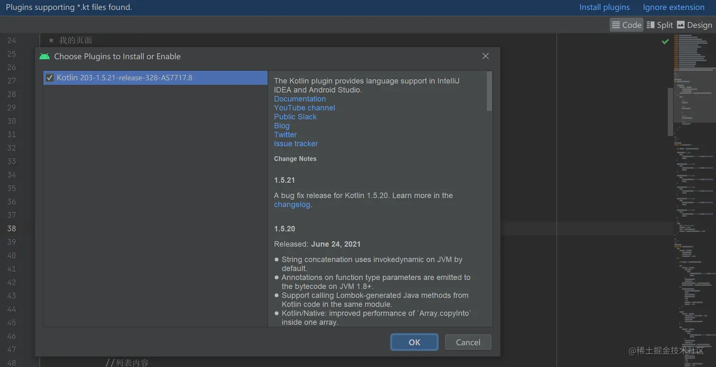The height and width of the screenshot is (367, 716).
Task: Switch editor to Split view
Action: coord(659,25)
